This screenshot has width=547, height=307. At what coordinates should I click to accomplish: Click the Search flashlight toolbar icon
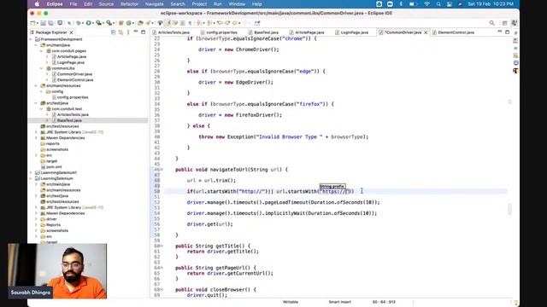pos(148,23)
